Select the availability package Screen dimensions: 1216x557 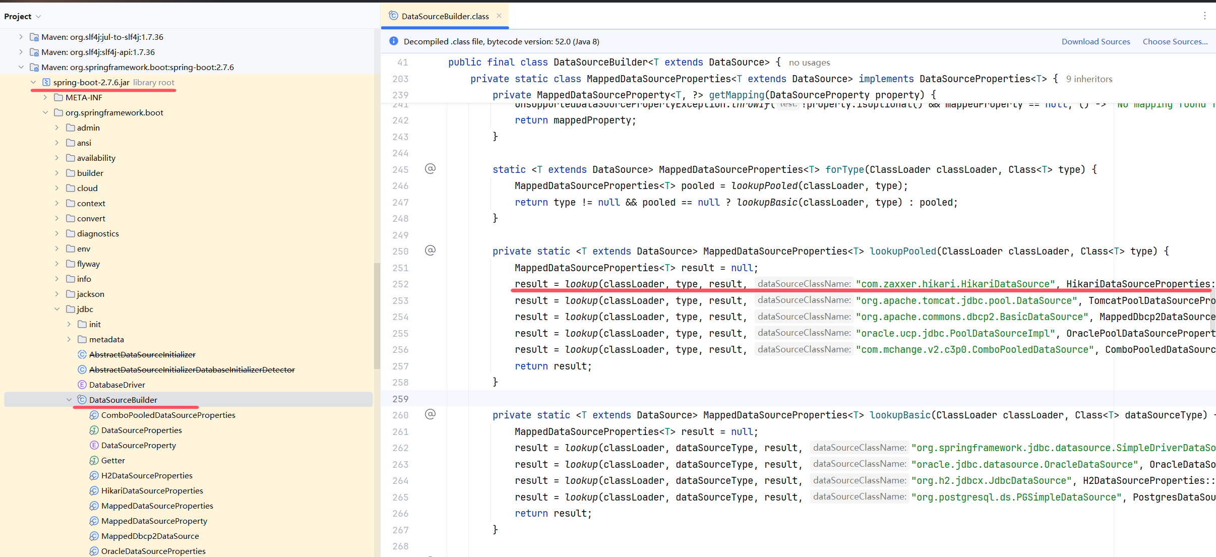tap(96, 158)
